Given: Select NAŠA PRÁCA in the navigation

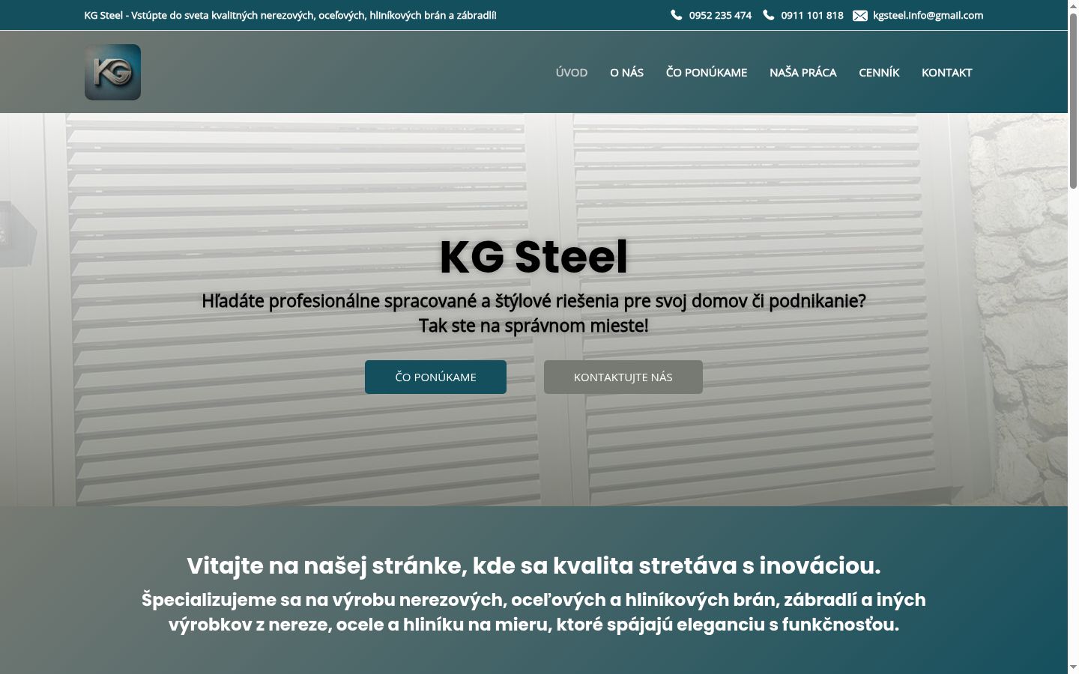Looking at the screenshot, I should (x=803, y=73).
